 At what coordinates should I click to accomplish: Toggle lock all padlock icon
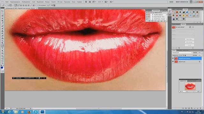click(x=185, y=55)
